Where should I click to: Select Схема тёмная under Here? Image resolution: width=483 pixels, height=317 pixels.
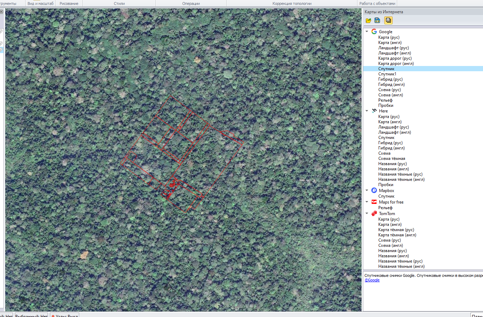[x=392, y=158]
